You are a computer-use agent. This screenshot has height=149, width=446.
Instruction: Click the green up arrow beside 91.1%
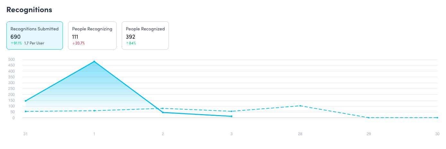pyautogui.click(x=12, y=43)
